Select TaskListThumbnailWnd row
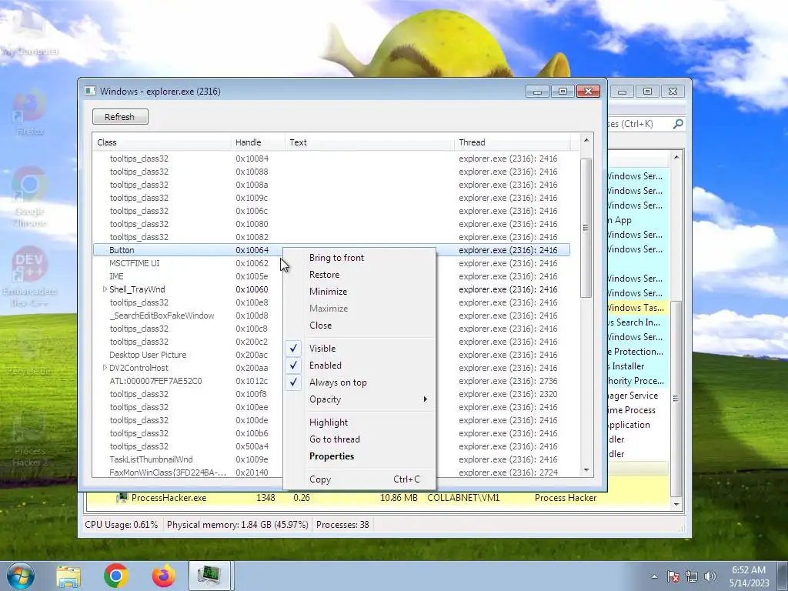Image resolution: width=788 pixels, height=591 pixels. pyautogui.click(x=332, y=459)
